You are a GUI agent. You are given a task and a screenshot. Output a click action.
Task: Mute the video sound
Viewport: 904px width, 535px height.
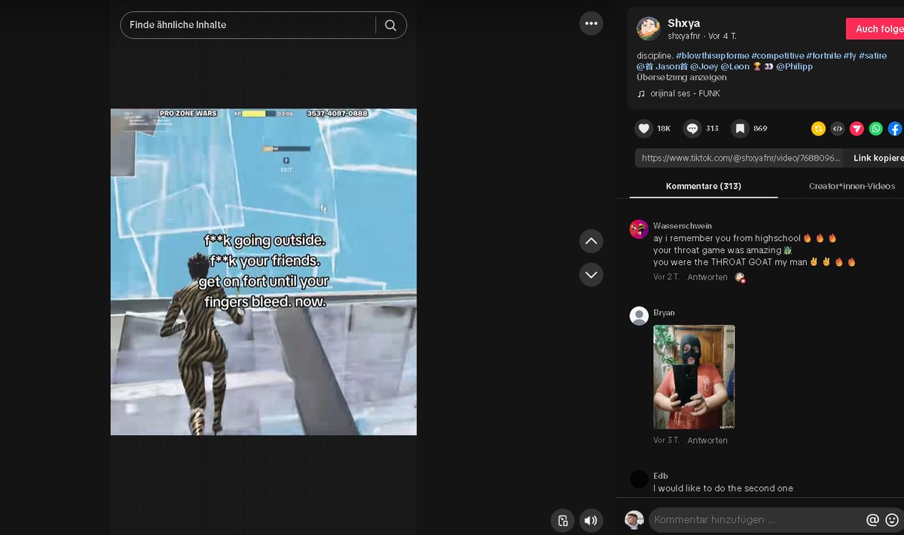point(591,520)
